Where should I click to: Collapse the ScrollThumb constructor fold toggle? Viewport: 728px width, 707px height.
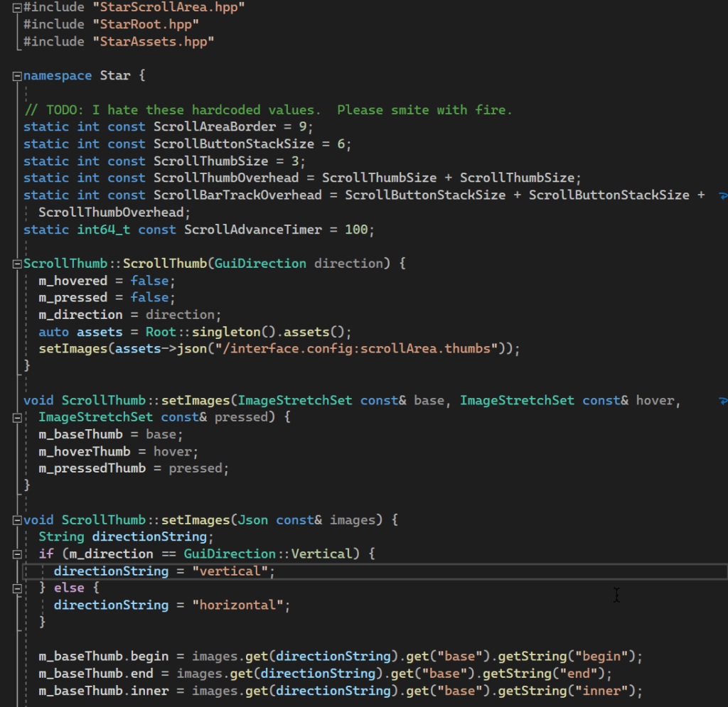tap(17, 264)
